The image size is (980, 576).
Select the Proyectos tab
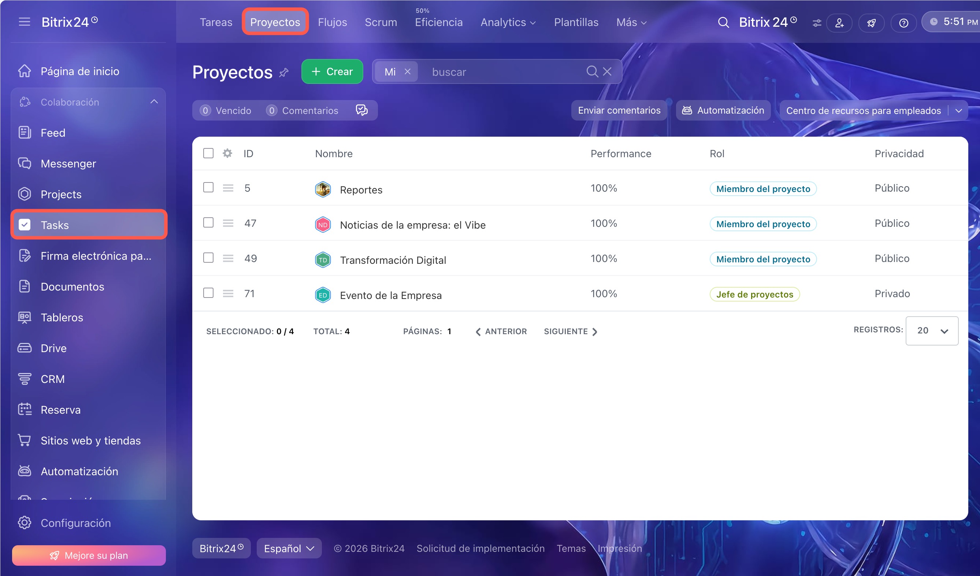tap(275, 22)
